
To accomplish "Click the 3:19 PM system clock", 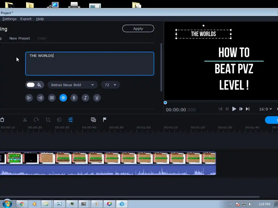I will (x=264, y=204).
